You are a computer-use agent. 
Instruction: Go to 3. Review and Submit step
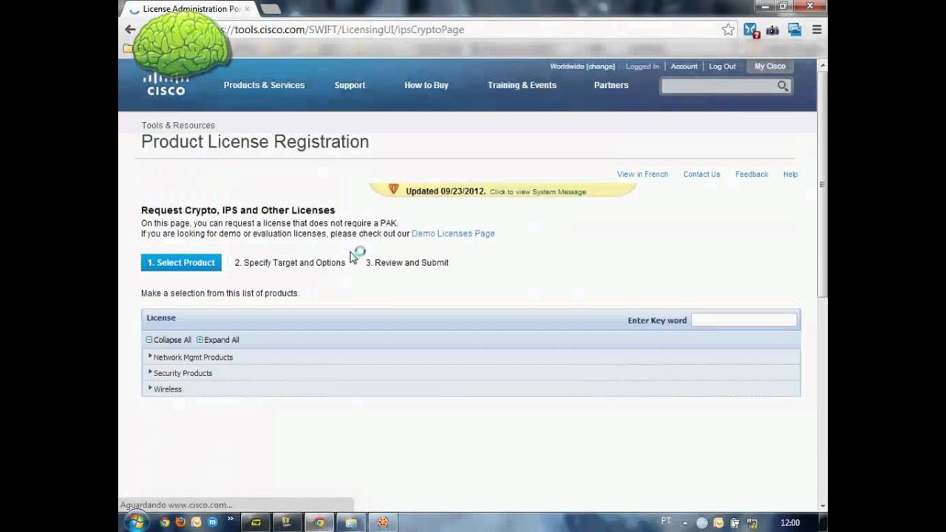tap(407, 262)
